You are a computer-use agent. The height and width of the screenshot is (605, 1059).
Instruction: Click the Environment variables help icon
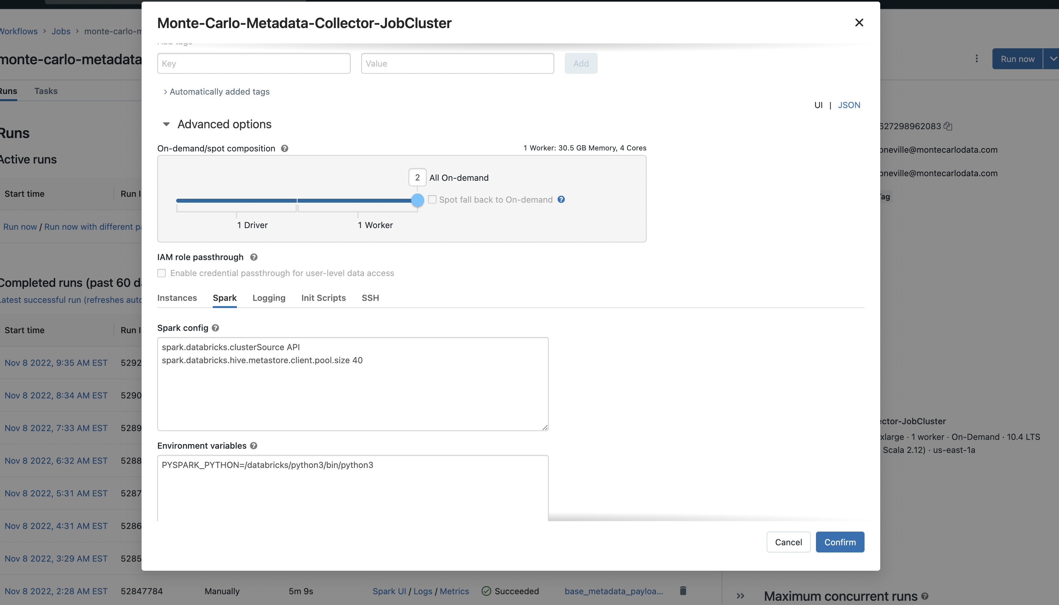254,445
